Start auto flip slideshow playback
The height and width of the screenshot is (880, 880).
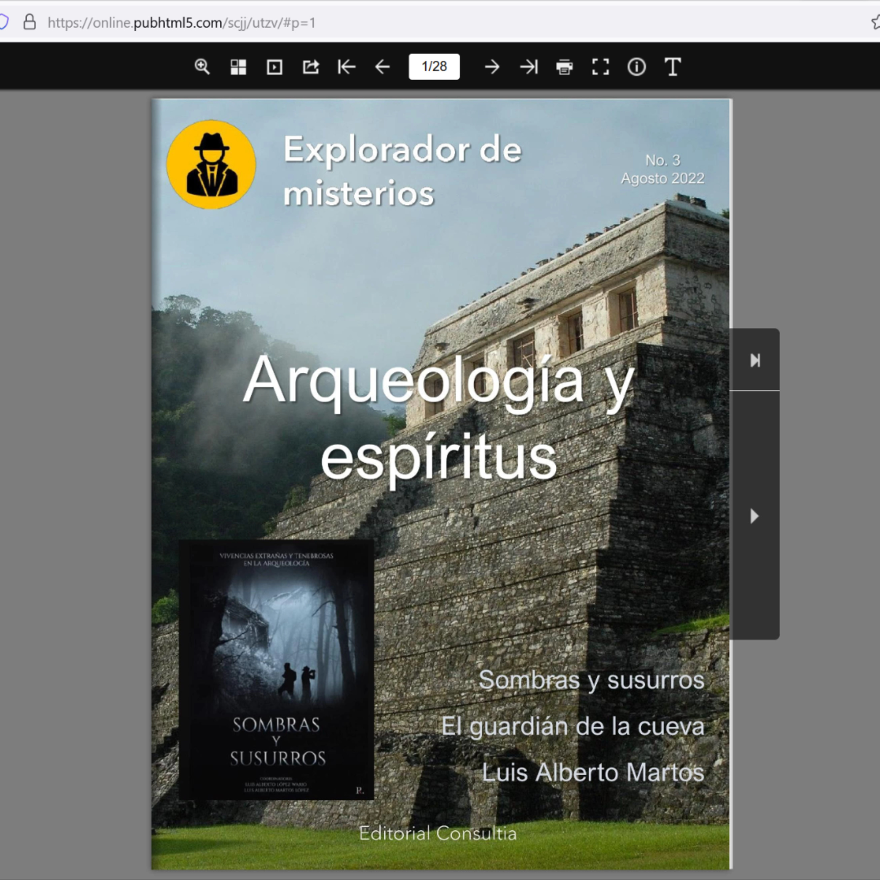pyautogui.click(x=274, y=67)
